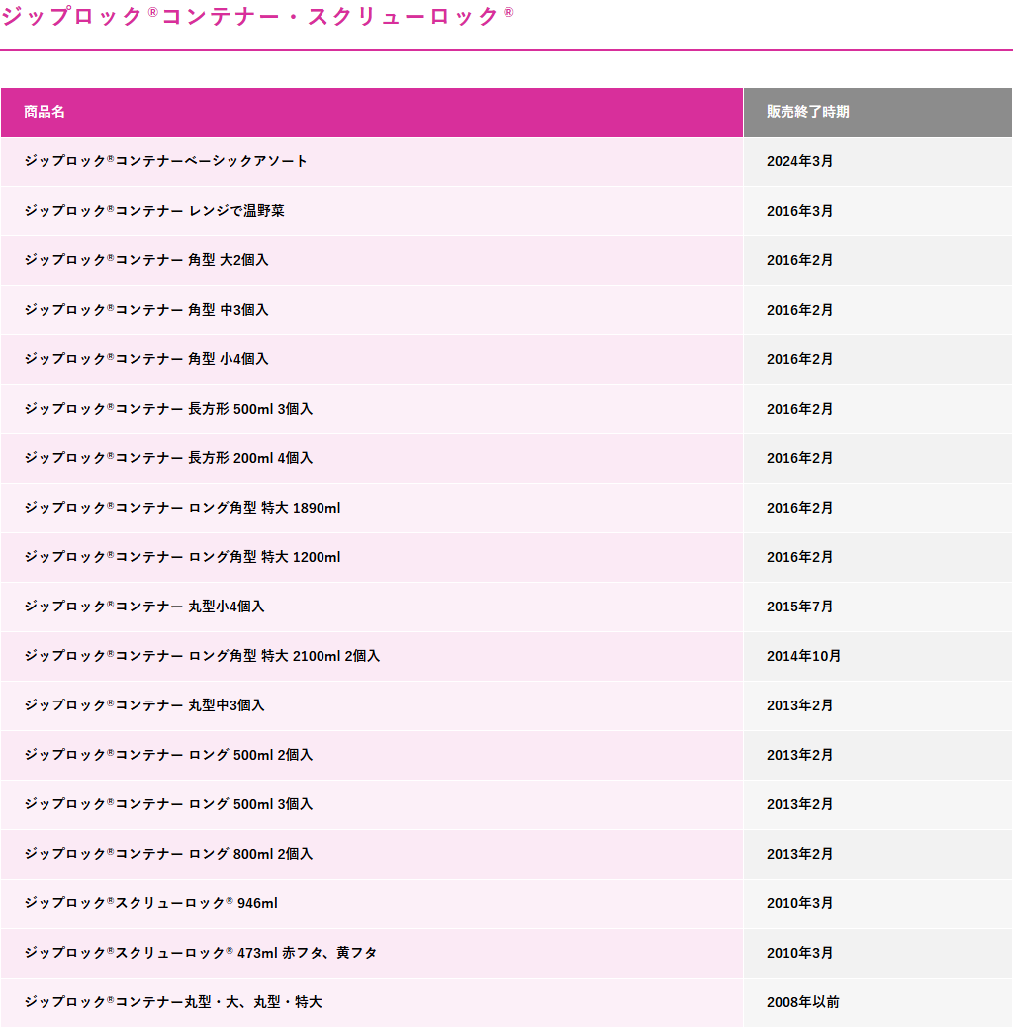This screenshot has height=1028, width=1013.
Task: Select the コンテナーベーシックアソート product row
Action: 506,161
